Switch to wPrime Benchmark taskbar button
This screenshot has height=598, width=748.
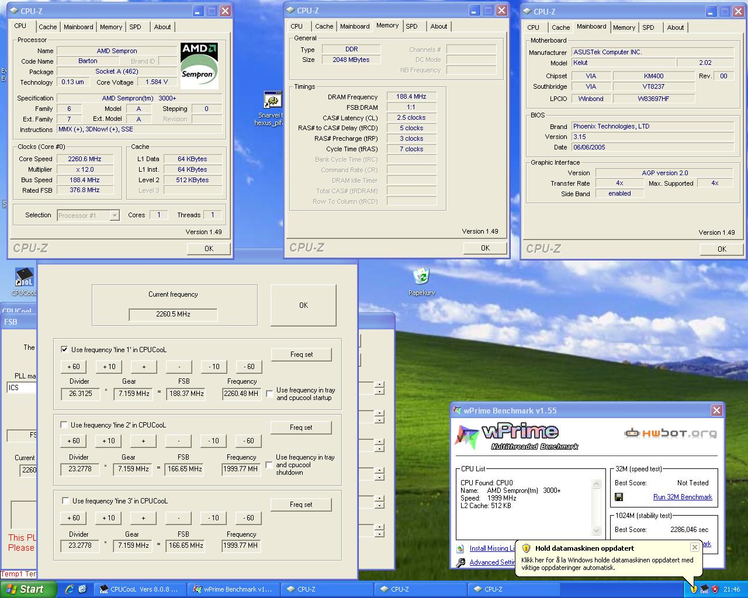[x=234, y=589]
